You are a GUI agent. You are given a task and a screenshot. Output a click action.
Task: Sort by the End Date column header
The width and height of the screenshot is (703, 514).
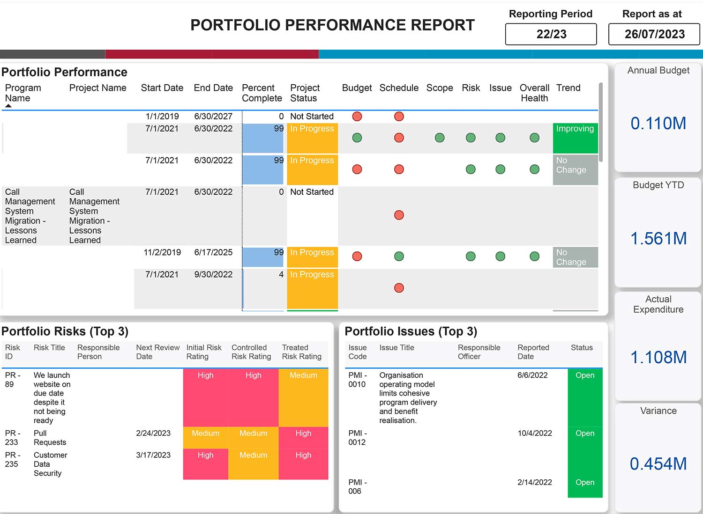pos(213,88)
